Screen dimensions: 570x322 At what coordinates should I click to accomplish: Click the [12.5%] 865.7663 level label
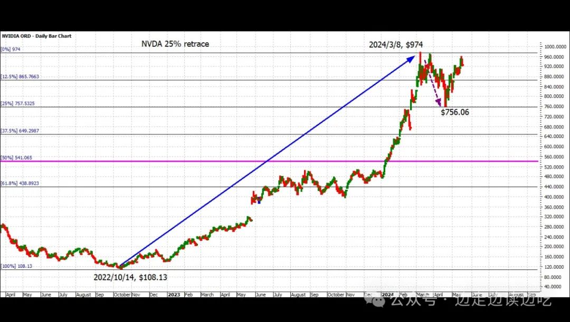(x=20, y=76)
